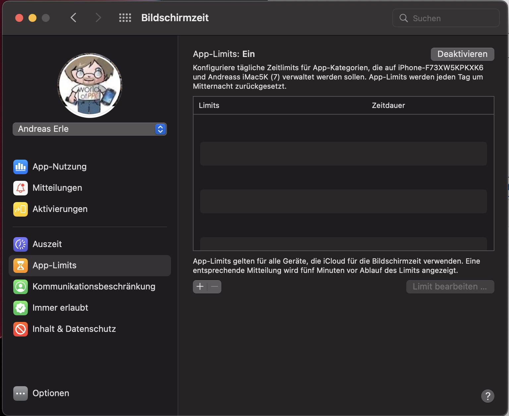
Task: Select App-Nutzung in sidebar
Action: click(89, 167)
